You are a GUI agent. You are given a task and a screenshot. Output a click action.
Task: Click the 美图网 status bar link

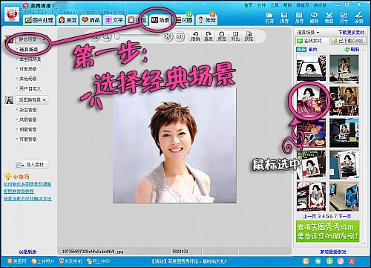tap(17, 261)
